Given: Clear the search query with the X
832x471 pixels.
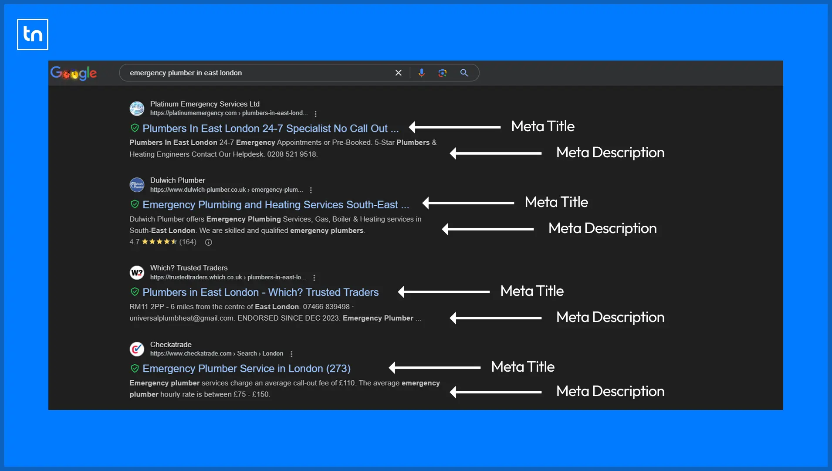Looking at the screenshot, I should [398, 73].
